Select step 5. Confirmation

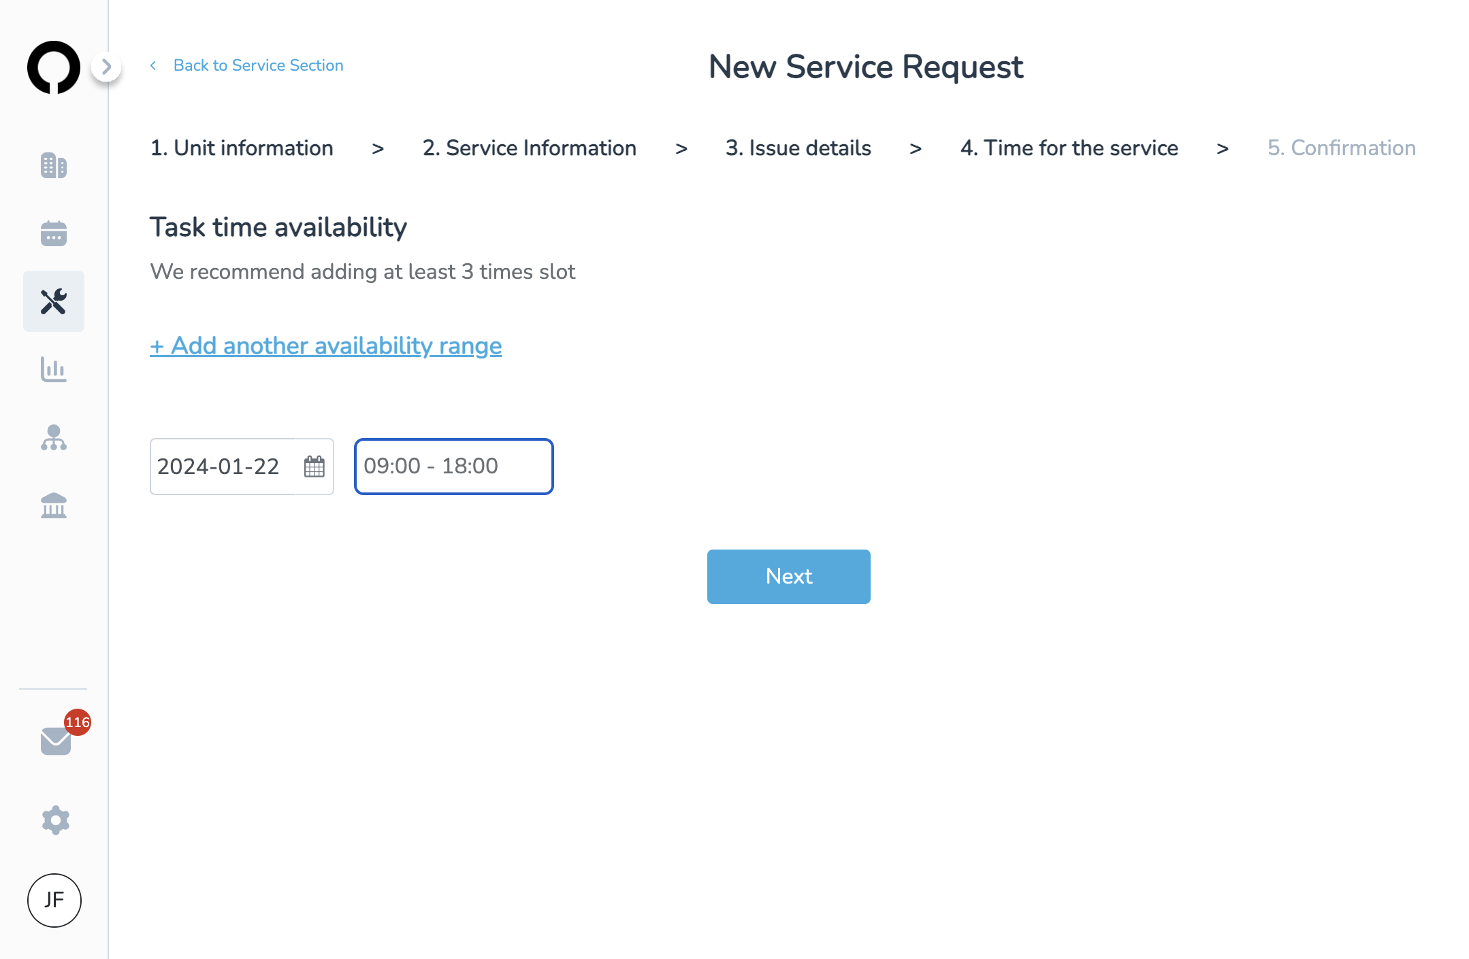1342,148
